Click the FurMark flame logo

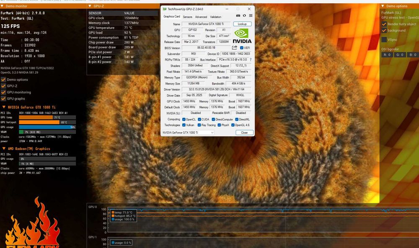32,223
